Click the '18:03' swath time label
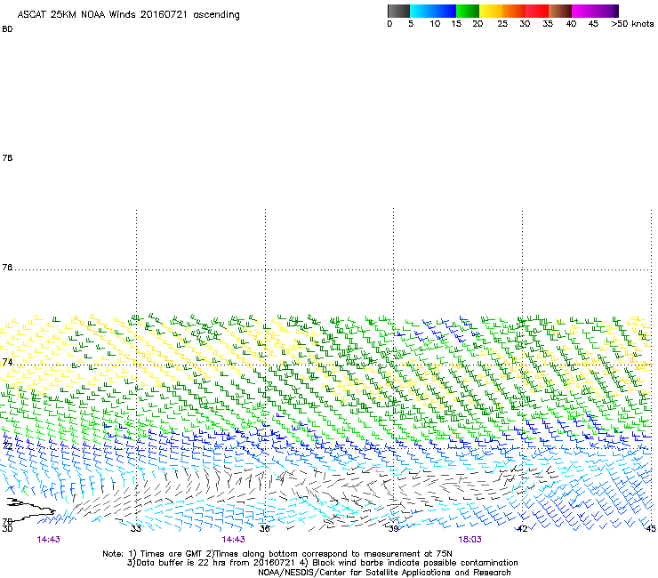658x578 pixels. (469, 540)
